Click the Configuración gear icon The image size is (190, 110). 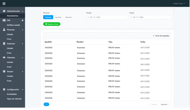(x=4, y=89)
